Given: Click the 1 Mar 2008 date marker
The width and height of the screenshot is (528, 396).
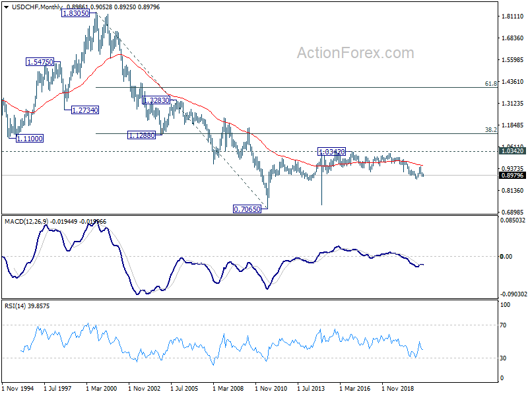Looking at the screenshot, I should 232,389.
